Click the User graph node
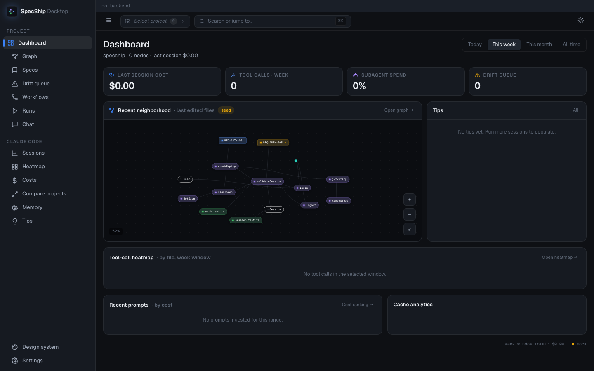This screenshot has width=594, height=371. coord(185,179)
